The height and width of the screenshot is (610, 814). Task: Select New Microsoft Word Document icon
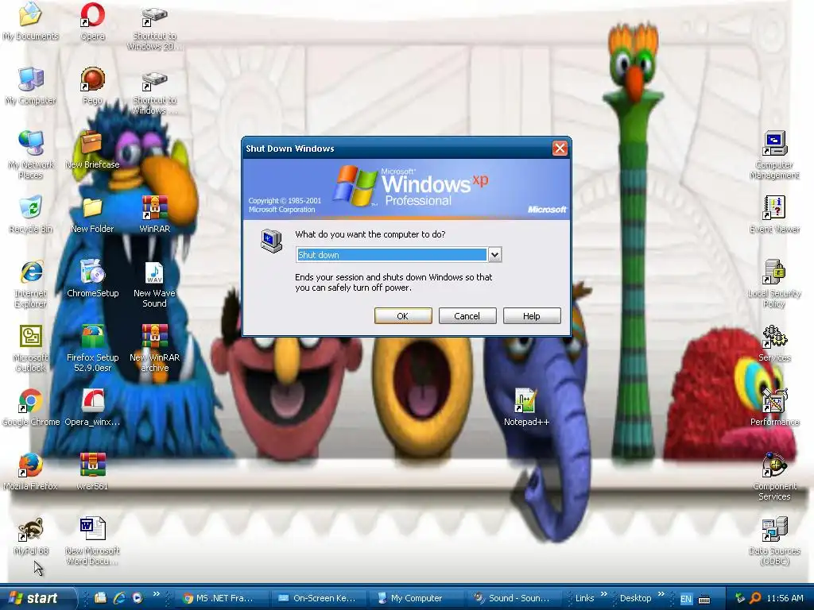coord(92,540)
